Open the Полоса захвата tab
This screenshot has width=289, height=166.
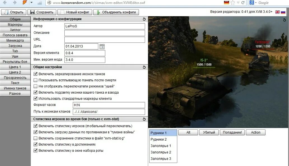pyautogui.click(x=15, y=35)
